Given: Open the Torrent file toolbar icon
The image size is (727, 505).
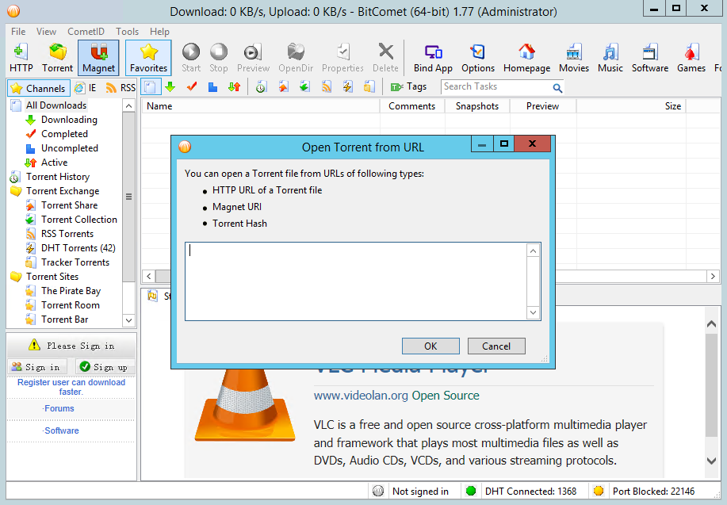Looking at the screenshot, I should coord(58,58).
